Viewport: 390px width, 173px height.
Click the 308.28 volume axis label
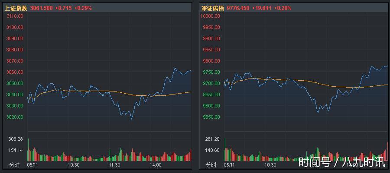(16, 139)
